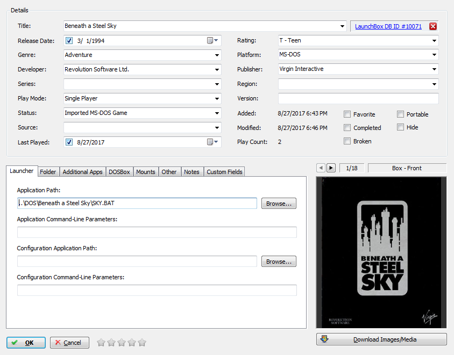Open the Status dropdown

[x=217, y=113]
